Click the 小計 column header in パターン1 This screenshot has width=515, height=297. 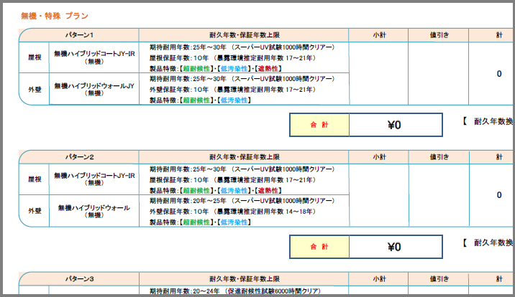tap(378, 34)
